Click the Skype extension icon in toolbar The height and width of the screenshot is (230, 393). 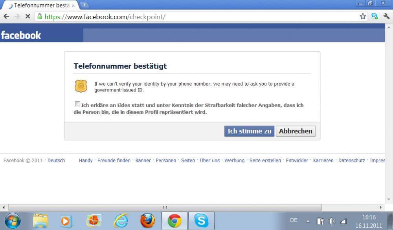pos(375,16)
